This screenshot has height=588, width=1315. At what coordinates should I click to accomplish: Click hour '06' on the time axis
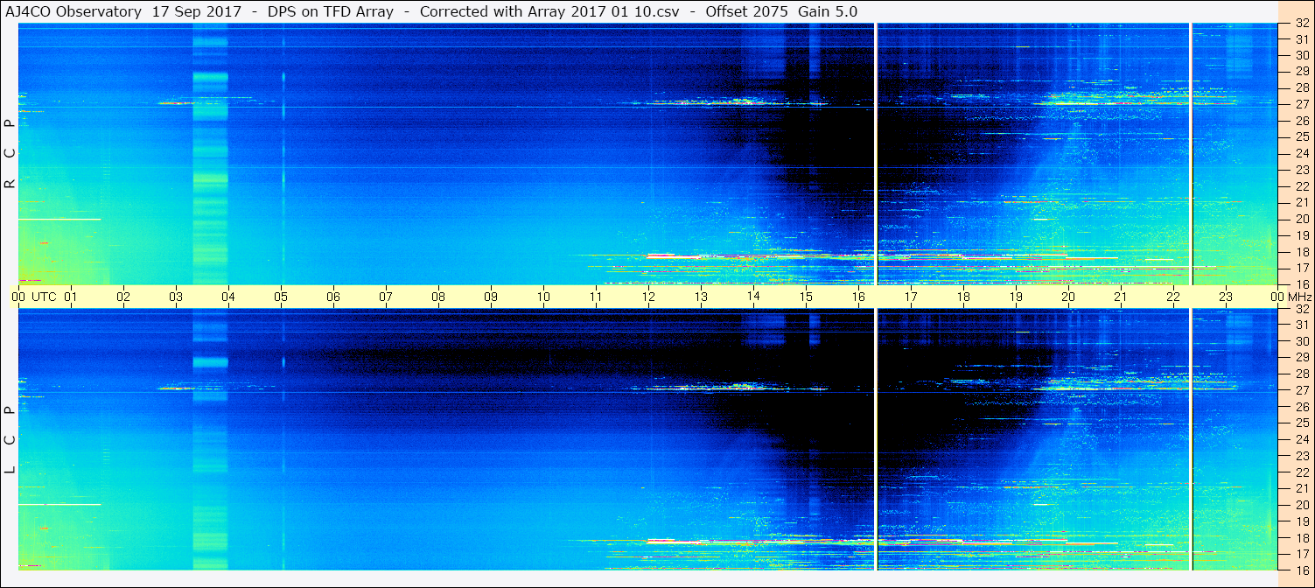[333, 297]
